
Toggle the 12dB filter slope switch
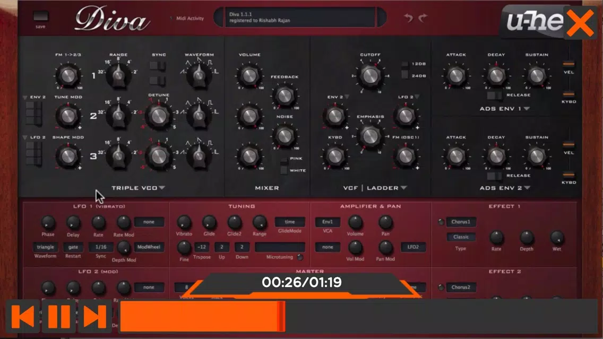[x=404, y=64]
